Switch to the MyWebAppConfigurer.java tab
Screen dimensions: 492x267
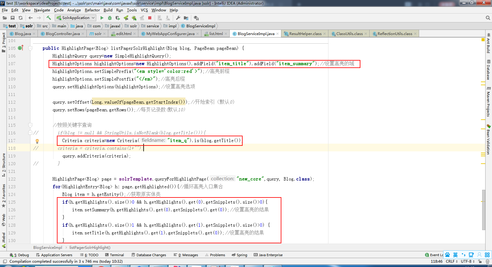point(170,34)
